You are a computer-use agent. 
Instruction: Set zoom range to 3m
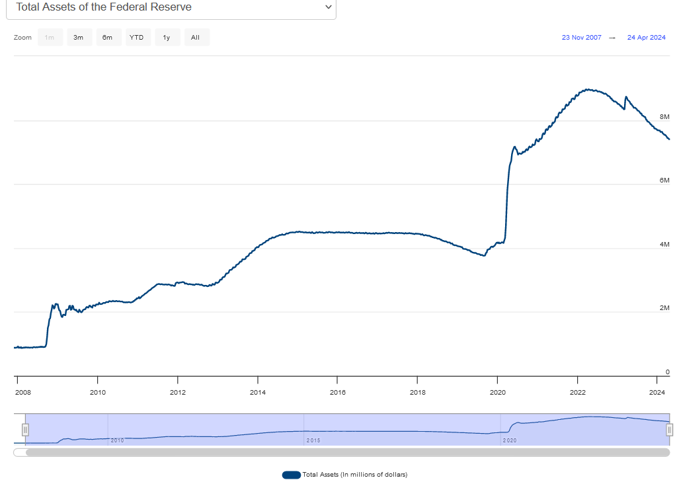pos(79,38)
